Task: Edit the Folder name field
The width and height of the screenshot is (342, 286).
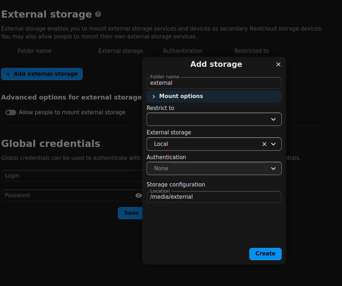Action: pos(214,83)
